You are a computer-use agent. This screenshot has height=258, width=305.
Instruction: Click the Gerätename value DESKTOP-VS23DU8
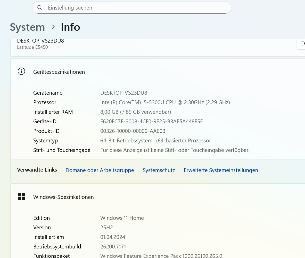(124, 93)
